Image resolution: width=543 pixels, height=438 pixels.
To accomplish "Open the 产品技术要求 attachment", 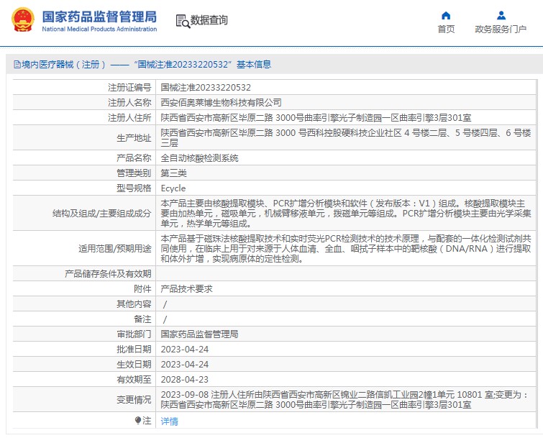I will [x=186, y=288].
